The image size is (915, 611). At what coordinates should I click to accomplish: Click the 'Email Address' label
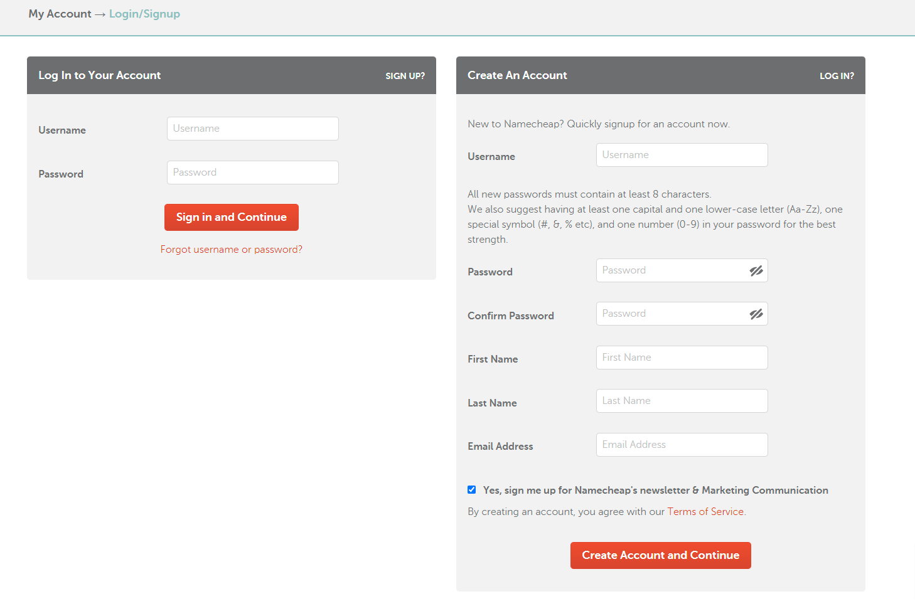[500, 446]
